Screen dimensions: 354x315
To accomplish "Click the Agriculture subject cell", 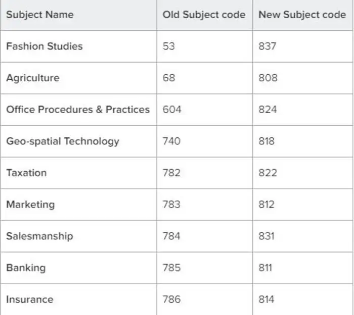I will pos(33,78).
